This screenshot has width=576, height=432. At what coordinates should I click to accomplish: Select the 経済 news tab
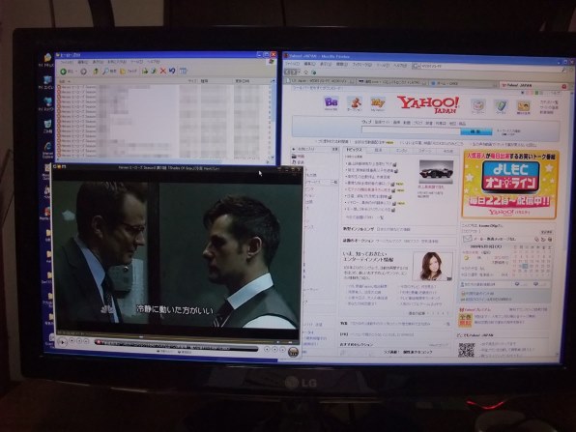pos(379,150)
